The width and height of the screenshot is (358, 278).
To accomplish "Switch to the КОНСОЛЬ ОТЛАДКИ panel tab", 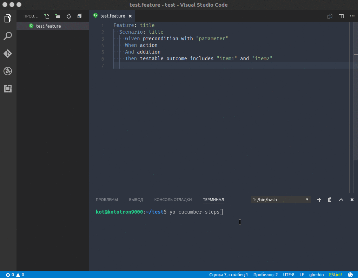I will tap(173, 200).
